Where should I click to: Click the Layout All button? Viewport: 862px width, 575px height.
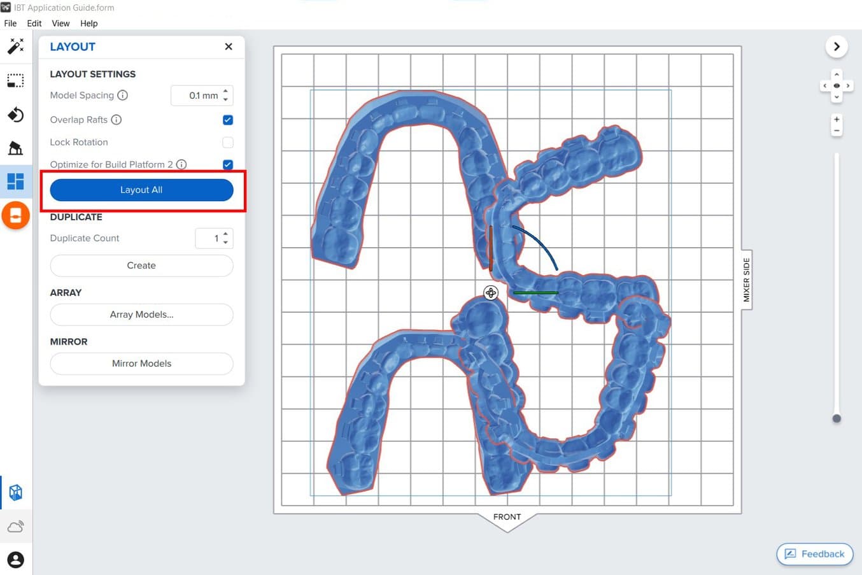pyautogui.click(x=141, y=190)
